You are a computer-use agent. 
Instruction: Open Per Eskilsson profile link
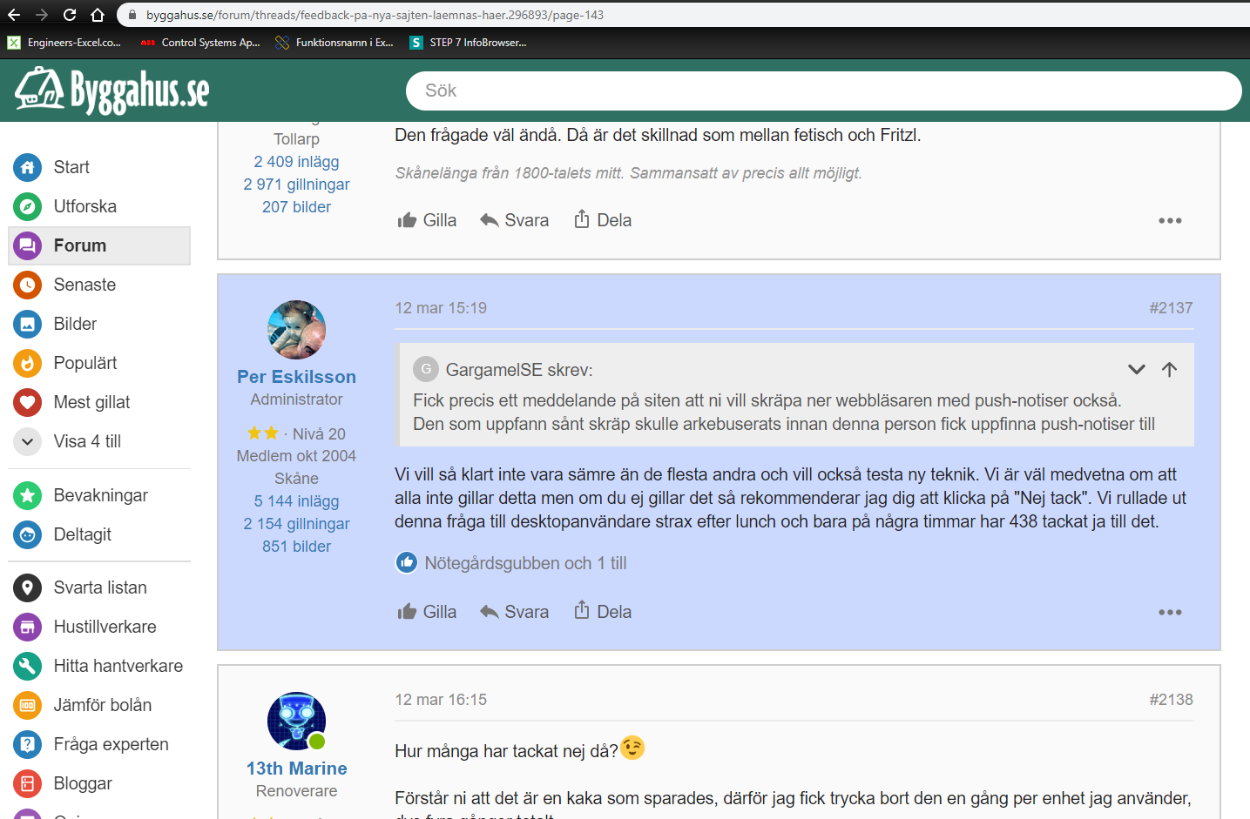pyautogui.click(x=296, y=377)
